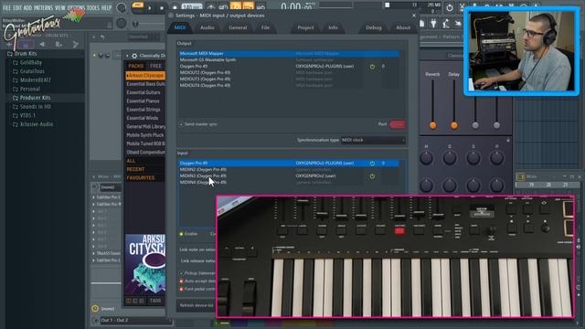Open Sounds in HD folder
585x329 pixels.
(x=36, y=107)
